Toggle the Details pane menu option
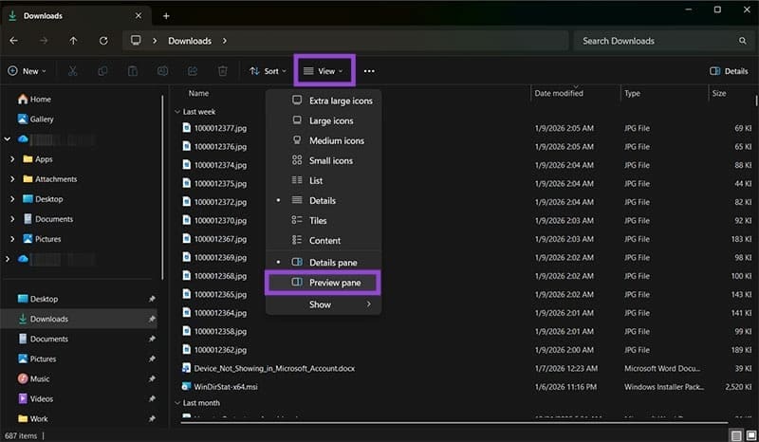759x442 pixels. coord(323,263)
